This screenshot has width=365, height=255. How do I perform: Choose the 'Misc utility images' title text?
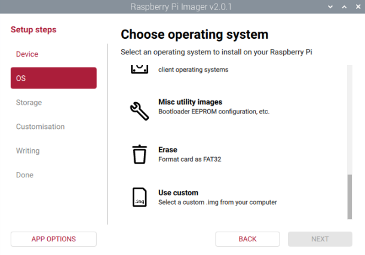pyautogui.click(x=190, y=102)
